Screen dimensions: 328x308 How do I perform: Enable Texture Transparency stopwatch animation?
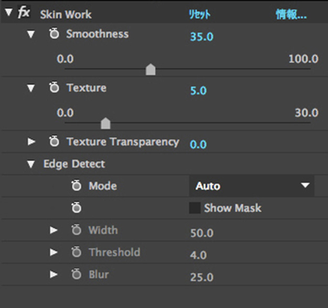click(54, 142)
